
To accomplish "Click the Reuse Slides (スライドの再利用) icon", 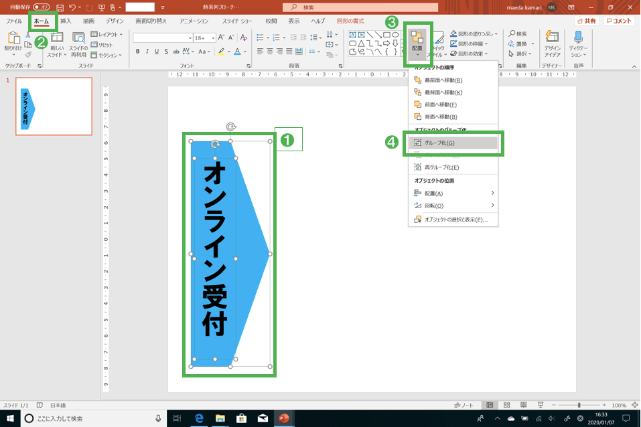I will (x=78, y=38).
